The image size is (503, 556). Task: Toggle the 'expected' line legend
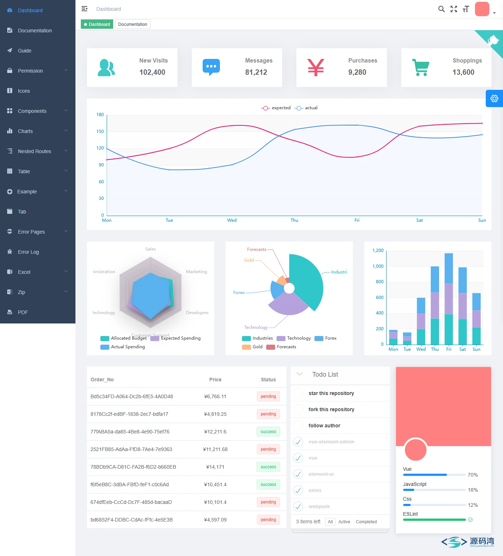pyautogui.click(x=276, y=108)
